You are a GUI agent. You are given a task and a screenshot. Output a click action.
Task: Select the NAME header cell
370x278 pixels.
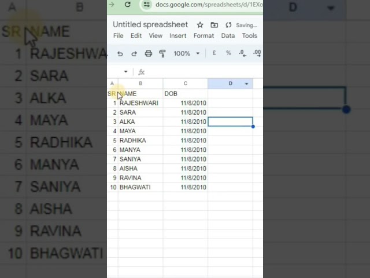[x=140, y=94]
